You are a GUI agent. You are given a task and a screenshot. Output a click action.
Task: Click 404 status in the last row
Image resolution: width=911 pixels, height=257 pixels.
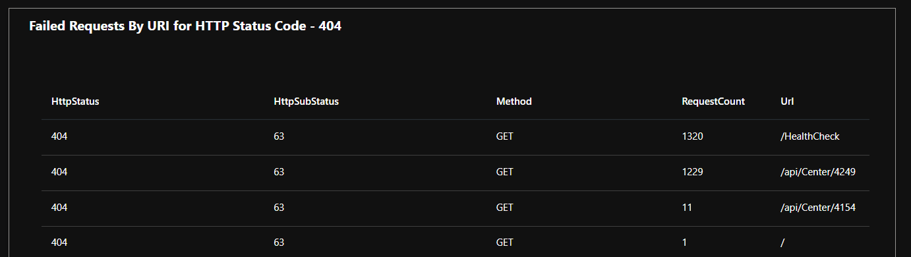click(59, 243)
